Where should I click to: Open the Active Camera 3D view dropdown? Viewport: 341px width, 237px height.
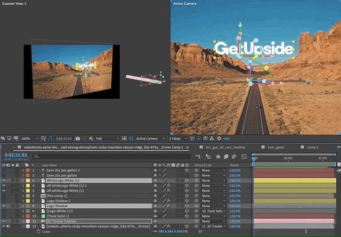coord(150,138)
